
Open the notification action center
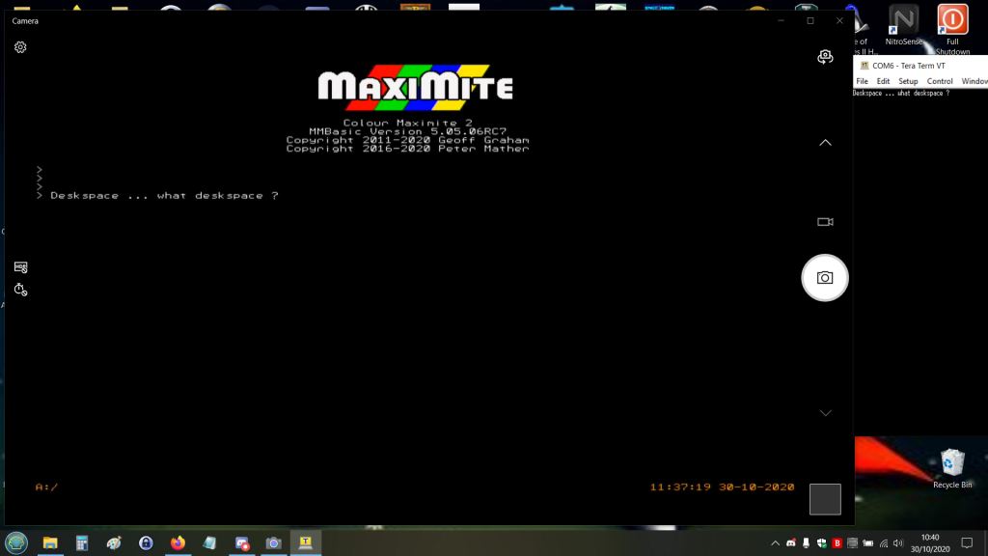(967, 543)
